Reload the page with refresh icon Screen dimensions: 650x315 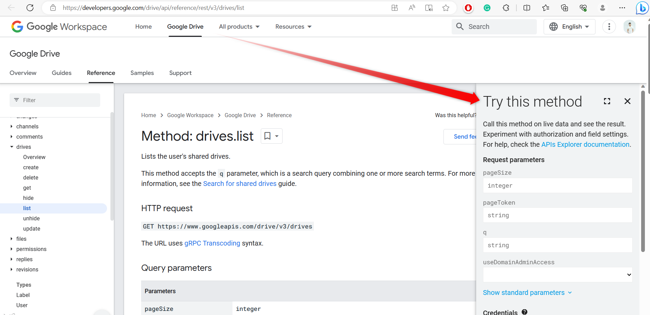click(x=30, y=8)
